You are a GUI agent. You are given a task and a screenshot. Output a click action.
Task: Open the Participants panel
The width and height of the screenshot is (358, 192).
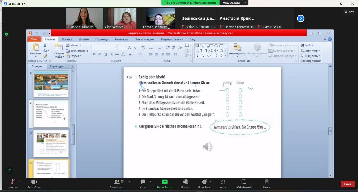116,183
